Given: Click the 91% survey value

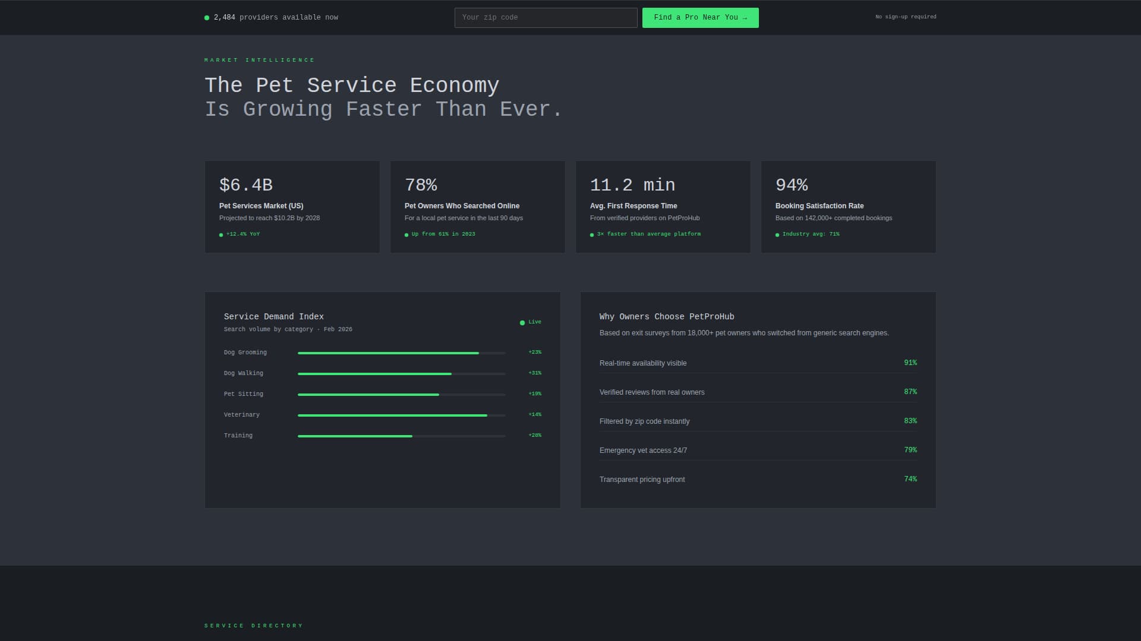Looking at the screenshot, I should [910, 363].
